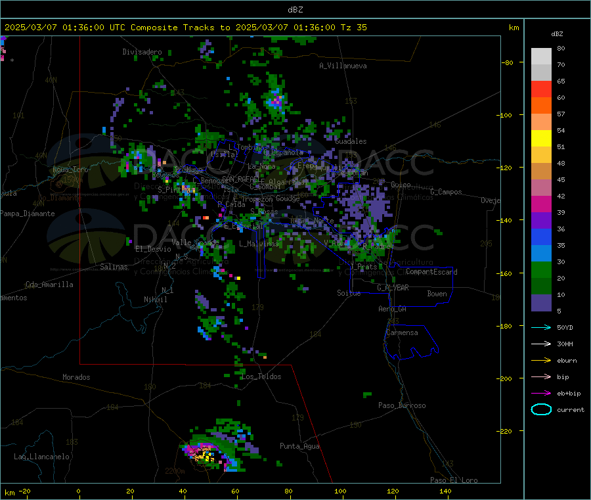Click the cyan 'current' ellipse legend icon
Screen dimensions: 591x500
pos(541,409)
